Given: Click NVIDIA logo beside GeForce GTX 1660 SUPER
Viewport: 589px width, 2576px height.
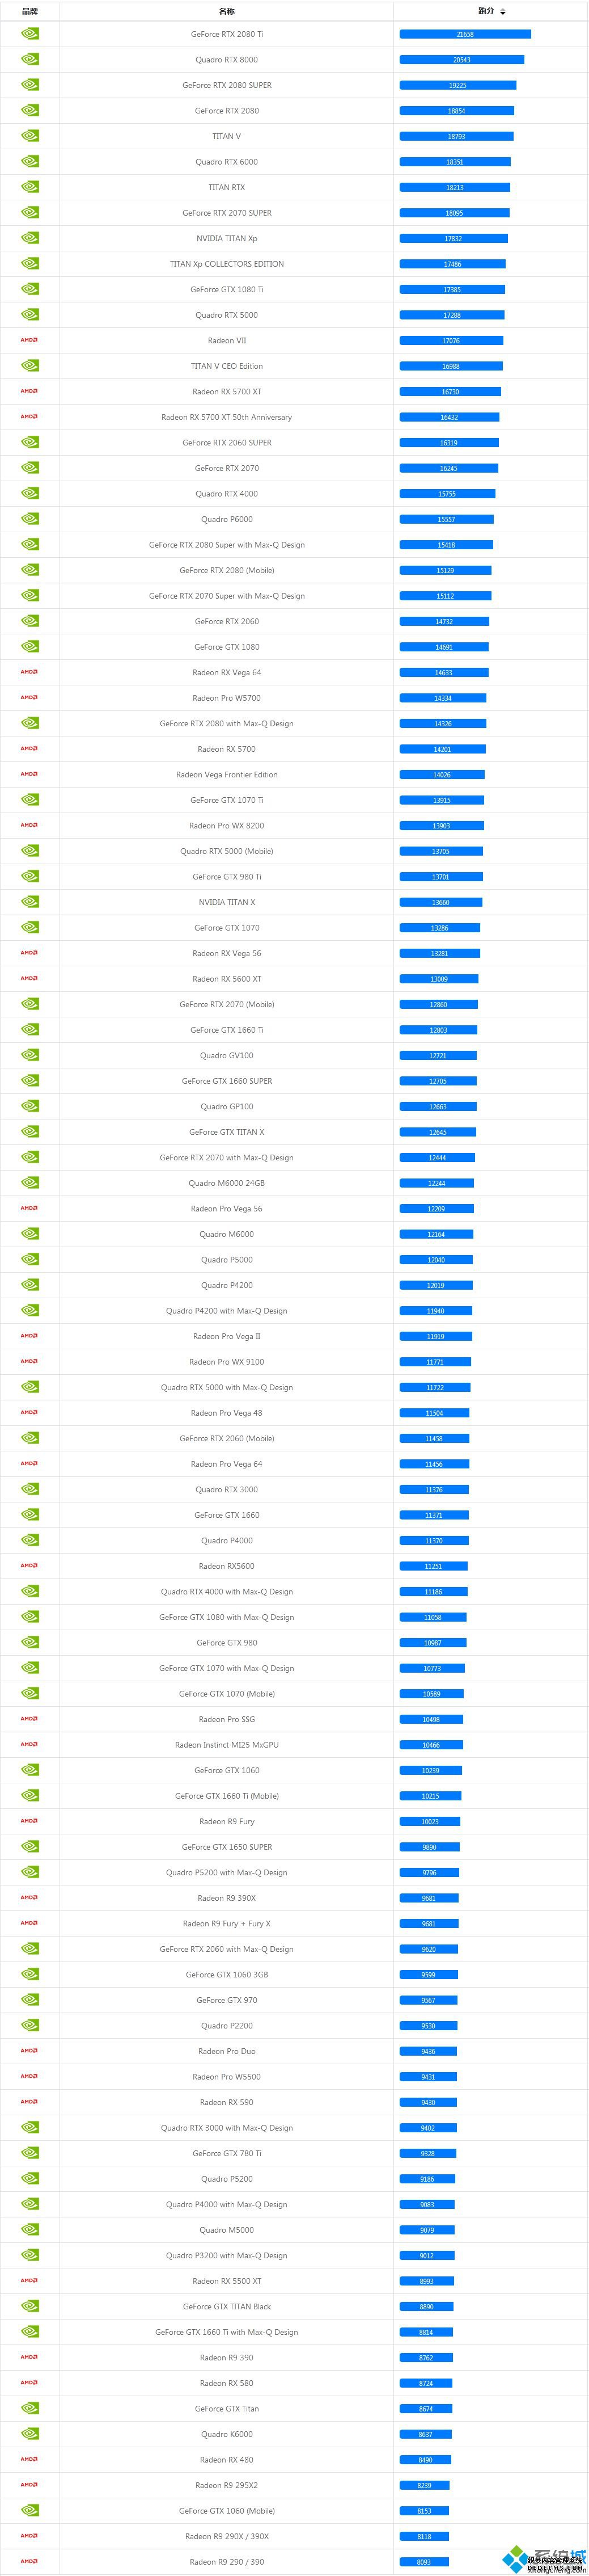Looking at the screenshot, I should pos(30,1081).
